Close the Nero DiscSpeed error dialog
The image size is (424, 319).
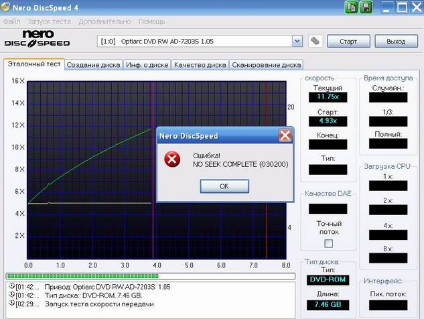285,135
